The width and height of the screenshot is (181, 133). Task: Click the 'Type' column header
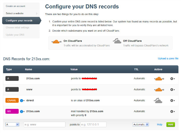click(9, 69)
